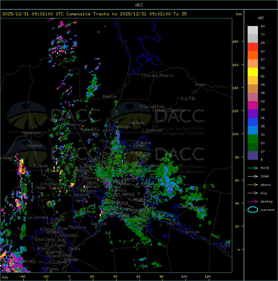The height and width of the screenshot is (281, 278).
Task: Click the 'E_Carmen' map label
Action: pyautogui.click(x=137, y=146)
